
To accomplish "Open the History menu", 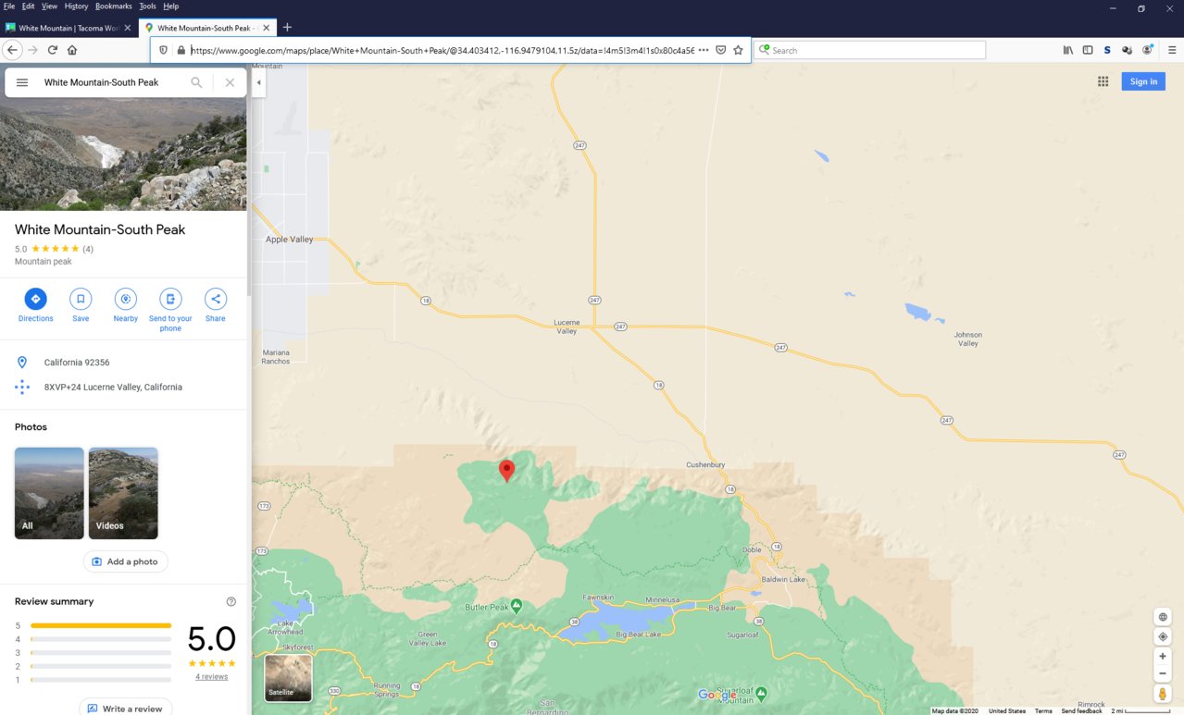I will pos(76,6).
